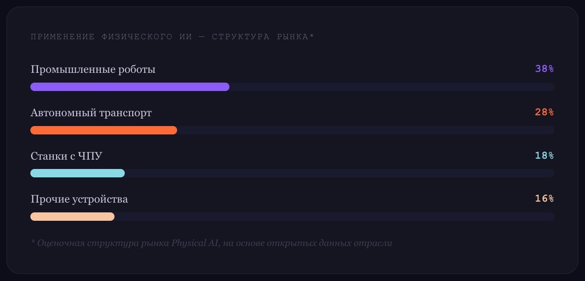Viewport: 585px width, 281px height.
Task: Click the 28% value in orange
Action: tap(544, 112)
